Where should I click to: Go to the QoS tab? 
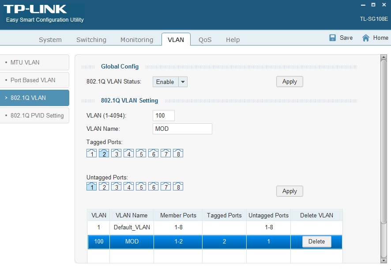(x=205, y=40)
